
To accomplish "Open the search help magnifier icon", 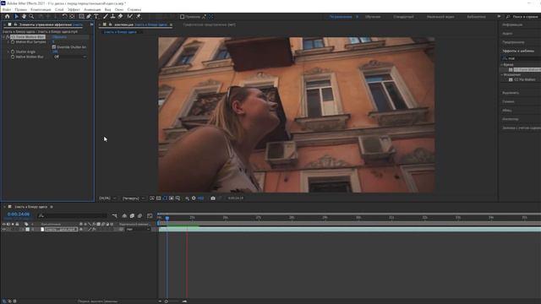I will coord(508,17).
